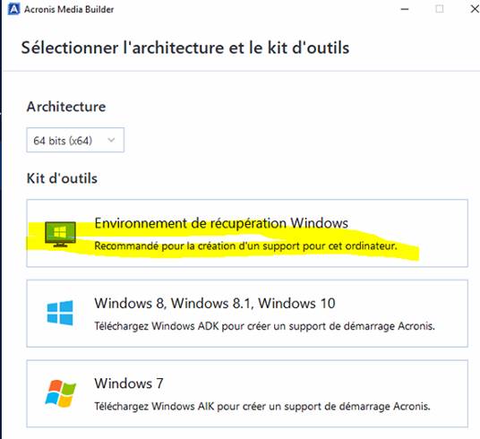Image resolution: width=480 pixels, height=439 pixels.
Task: Click the Architecture section label
Action: (x=66, y=107)
